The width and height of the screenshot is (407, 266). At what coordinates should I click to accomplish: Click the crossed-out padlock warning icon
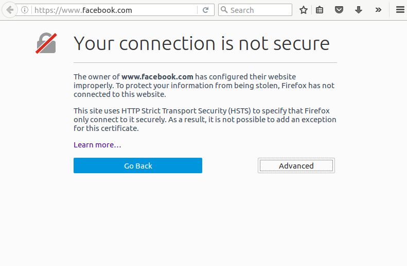coord(46,43)
